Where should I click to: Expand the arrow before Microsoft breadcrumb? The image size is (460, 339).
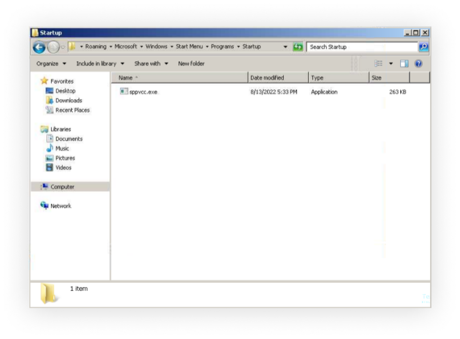pyautogui.click(x=111, y=47)
